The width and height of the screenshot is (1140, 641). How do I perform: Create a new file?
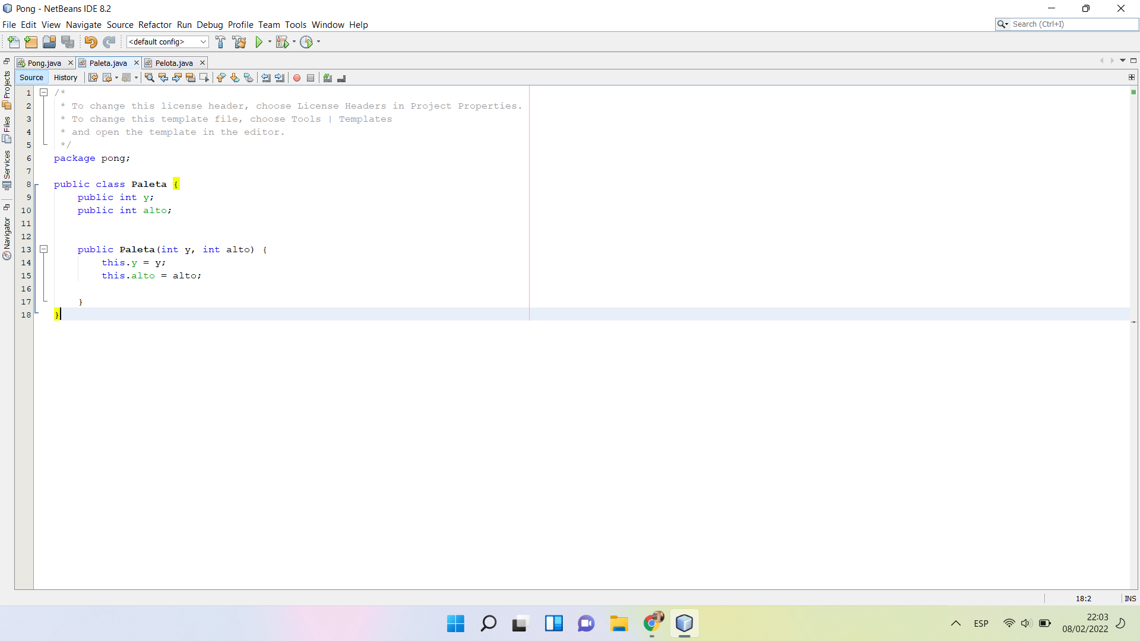(13, 42)
